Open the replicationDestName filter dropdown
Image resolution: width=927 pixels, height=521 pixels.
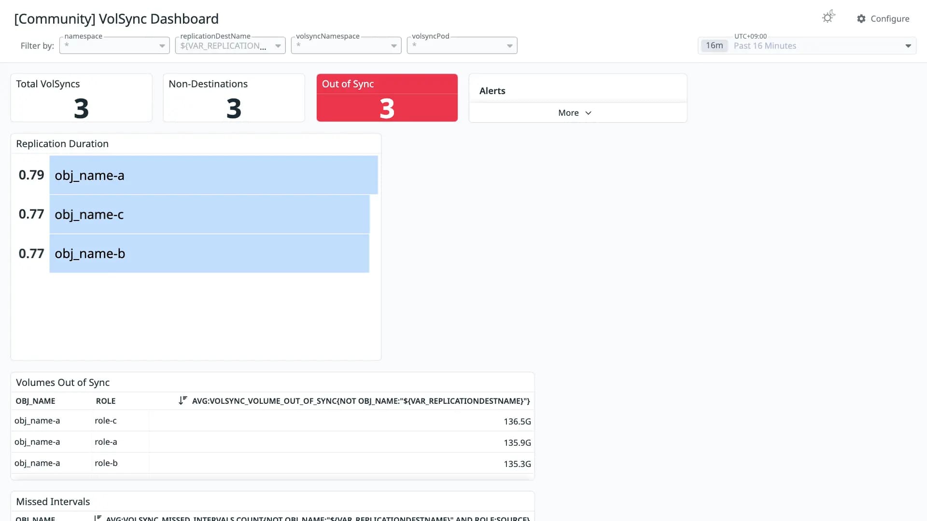click(230, 45)
